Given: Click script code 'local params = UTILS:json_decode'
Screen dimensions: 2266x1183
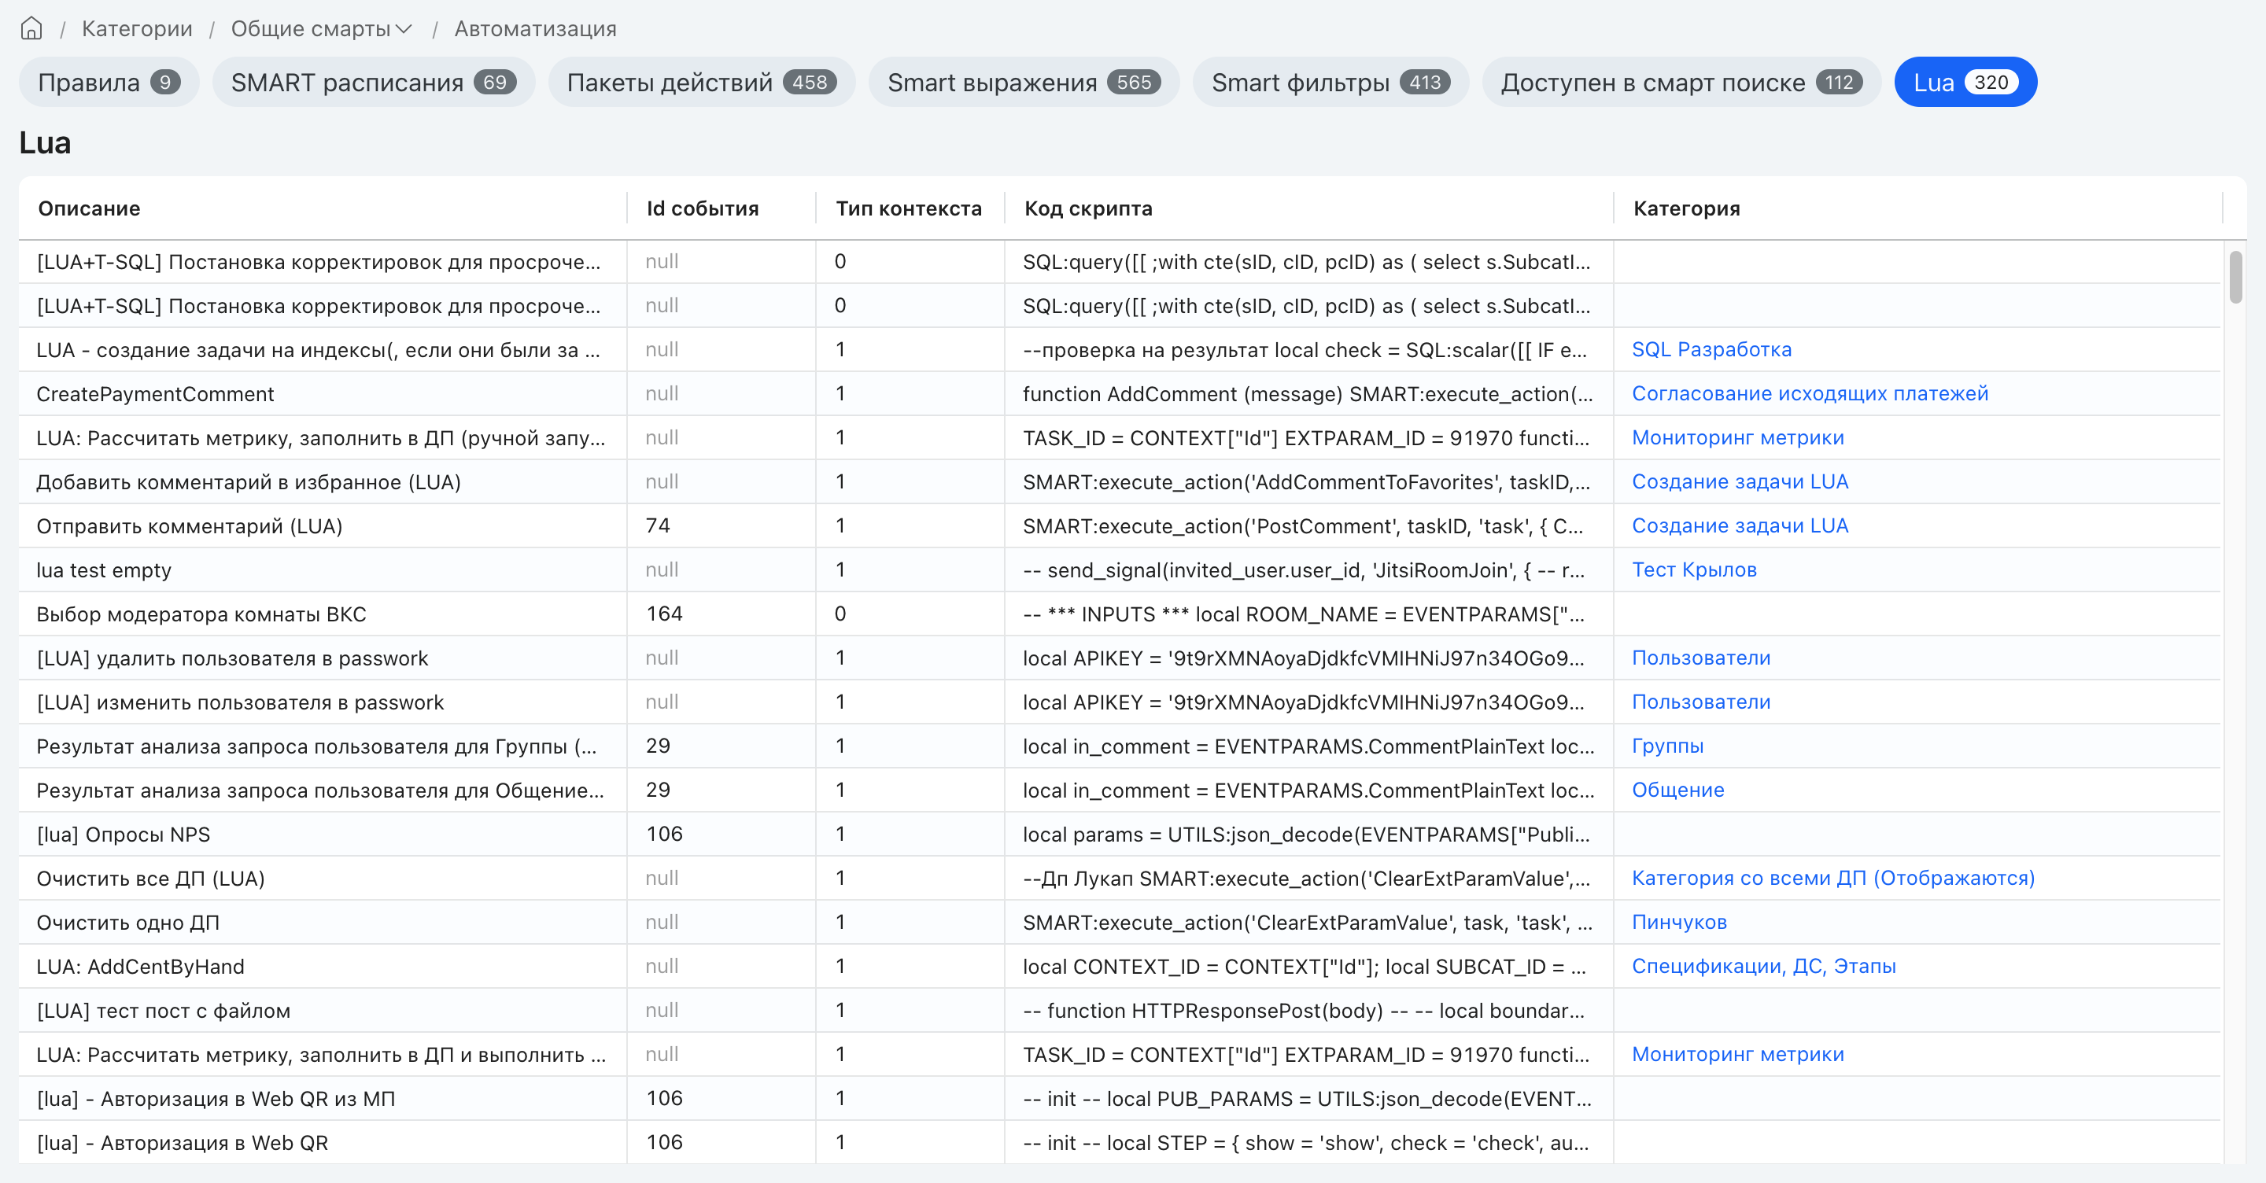Looking at the screenshot, I should (x=1306, y=834).
